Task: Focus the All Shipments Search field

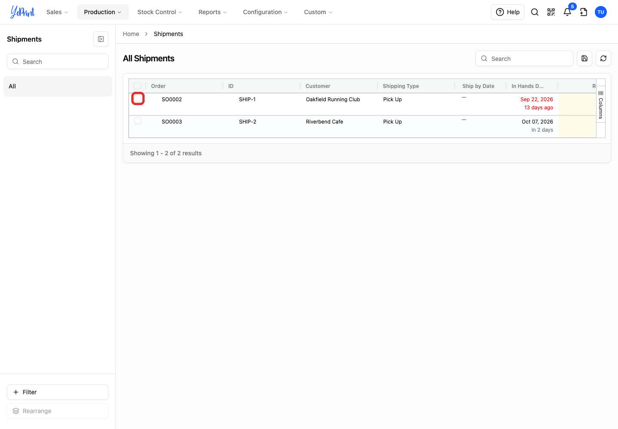Action: 524,58
